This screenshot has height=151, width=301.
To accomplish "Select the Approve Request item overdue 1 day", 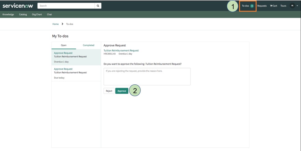I will click(x=76, y=57).
